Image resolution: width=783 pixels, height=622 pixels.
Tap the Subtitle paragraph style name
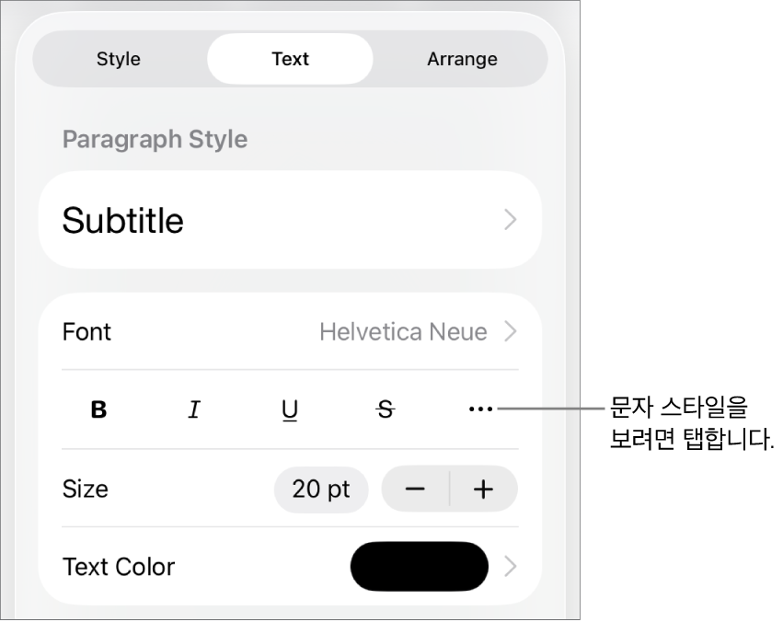[x=123, y=221]
